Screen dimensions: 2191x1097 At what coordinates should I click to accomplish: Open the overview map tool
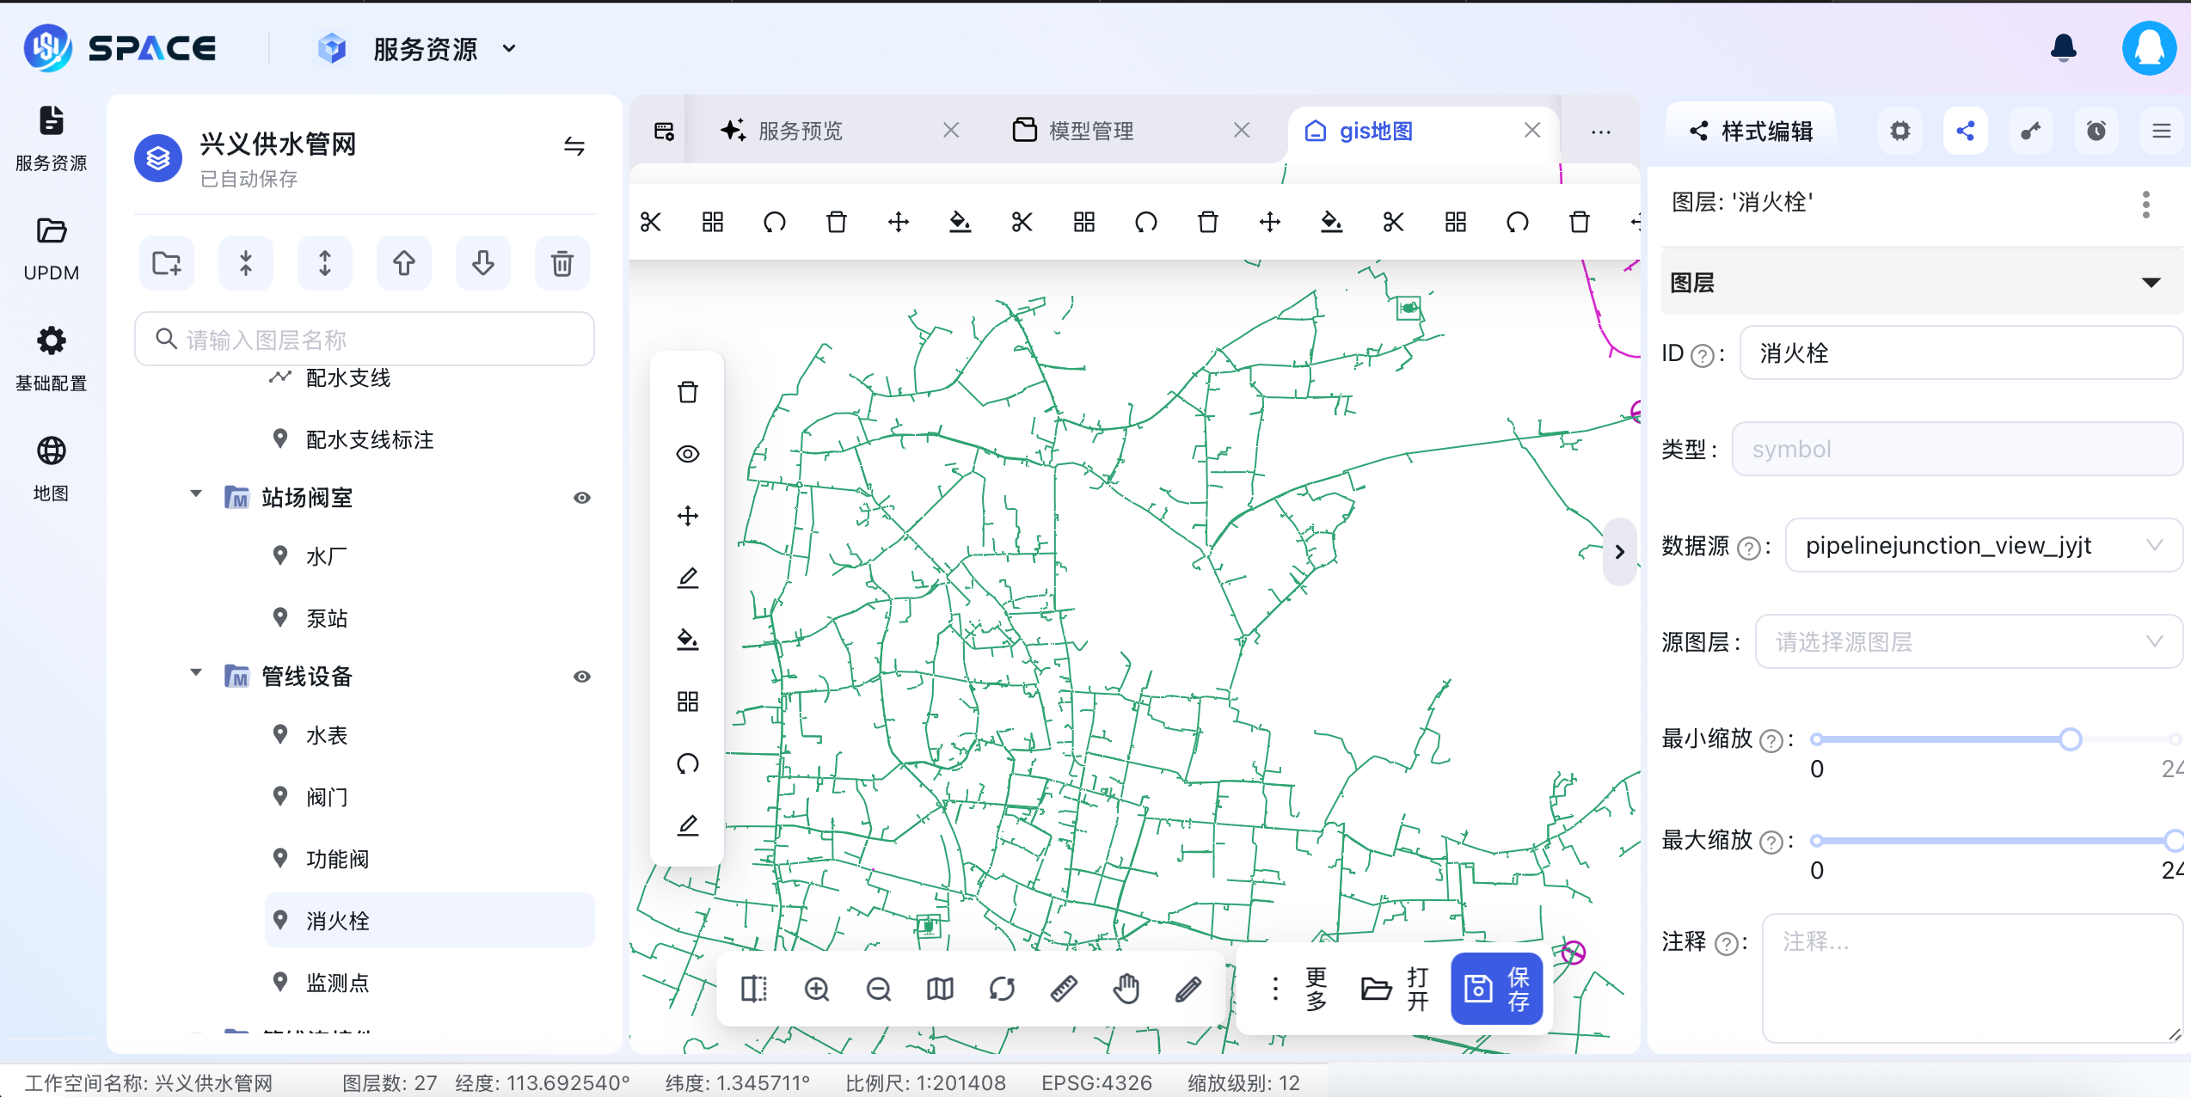[x=939, y=989]
